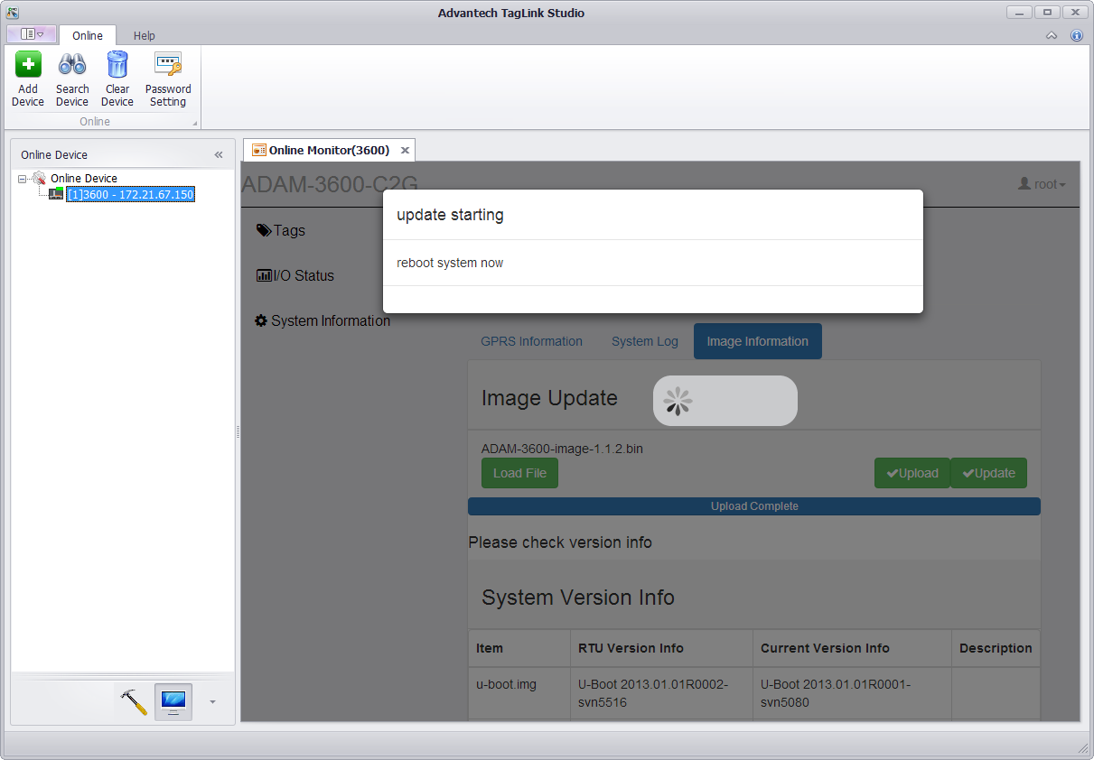Select device 3600 - 172.21.67.150
The width and height of the screenshot is (1094, 760).
130,194
